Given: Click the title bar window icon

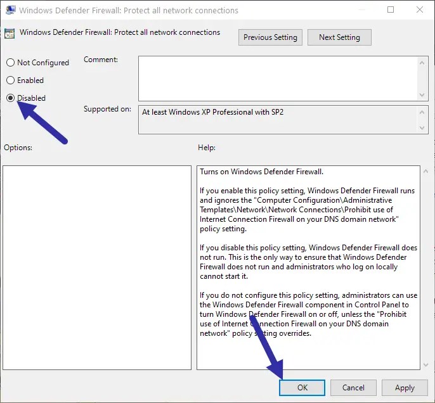Looking at the screenshot, I should pos(11,10).
